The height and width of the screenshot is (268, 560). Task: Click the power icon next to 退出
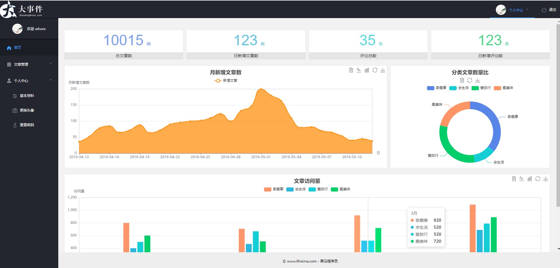544,10
